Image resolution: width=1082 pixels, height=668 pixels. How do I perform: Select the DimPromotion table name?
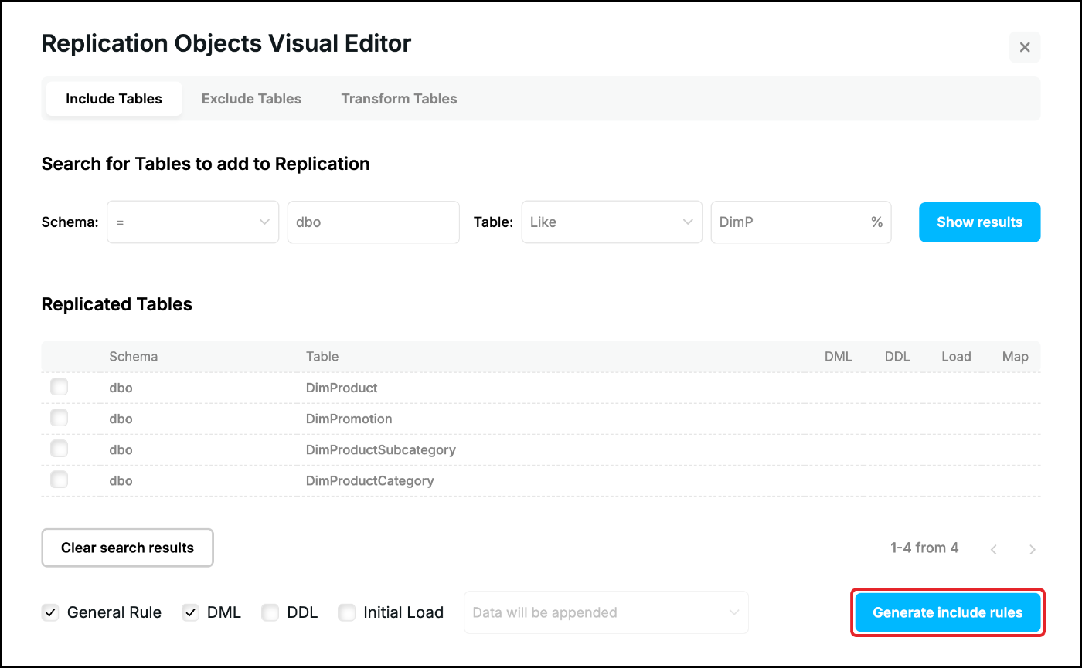pos(349,419)
